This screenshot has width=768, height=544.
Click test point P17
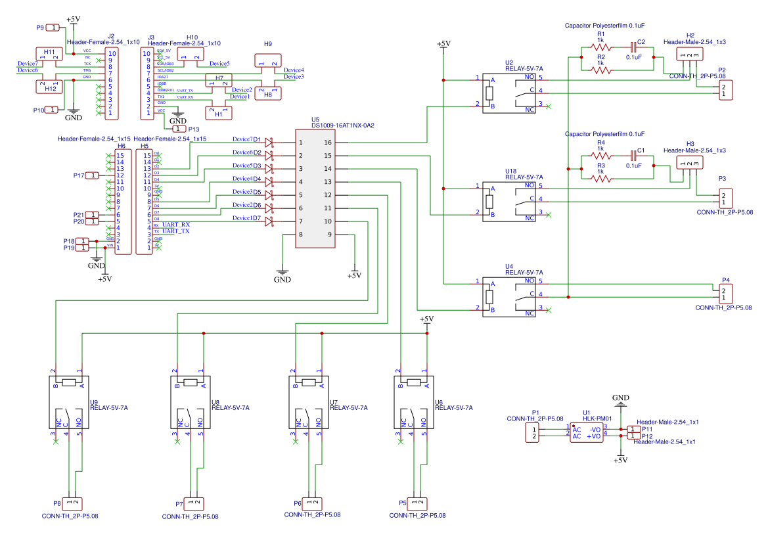pyautogui.click(x=92, y=175)
